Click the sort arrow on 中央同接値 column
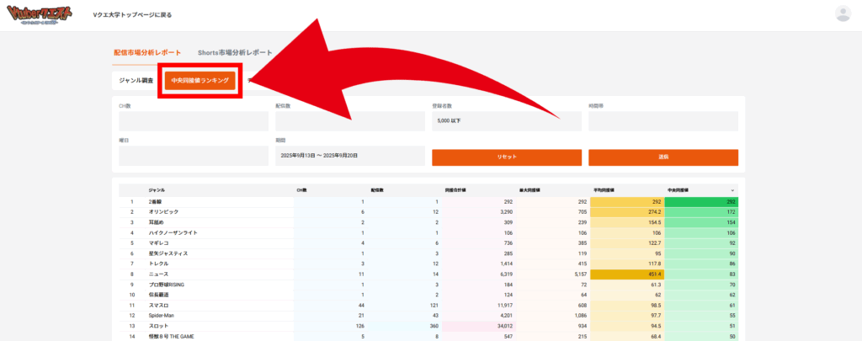The height and width of the screenshot is (341, 862). [x=732, y=191]
